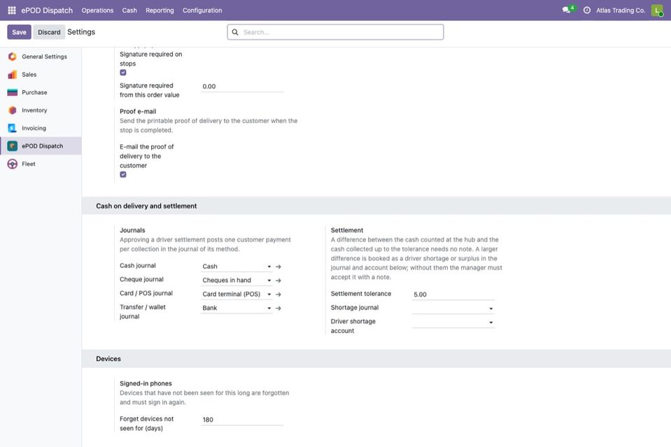
Task: Open the messages chat icon
Action: pos(567,10)
